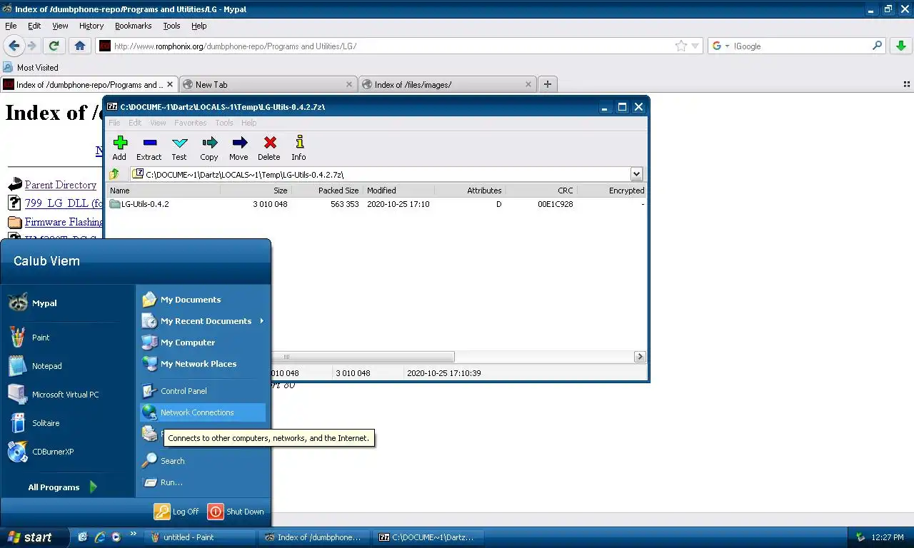The width and height of the screenshot is (914, 548).
Task: Open the 7-Zip Favorites menu
Action: click(x=190, y=123)
